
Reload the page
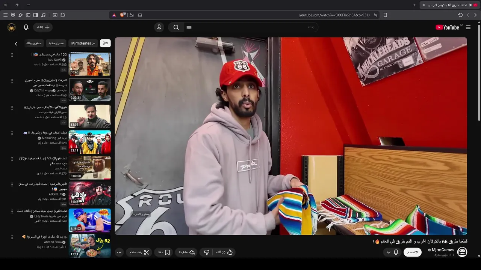click(x=460, y=15)
